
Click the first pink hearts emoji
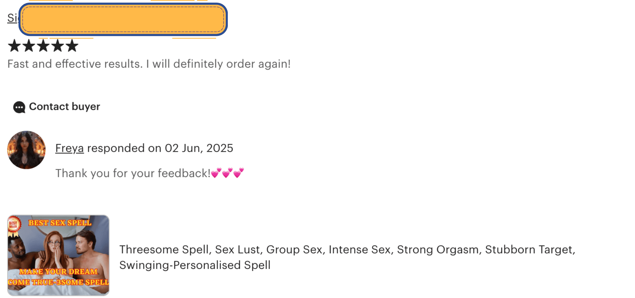pos(216,173)
